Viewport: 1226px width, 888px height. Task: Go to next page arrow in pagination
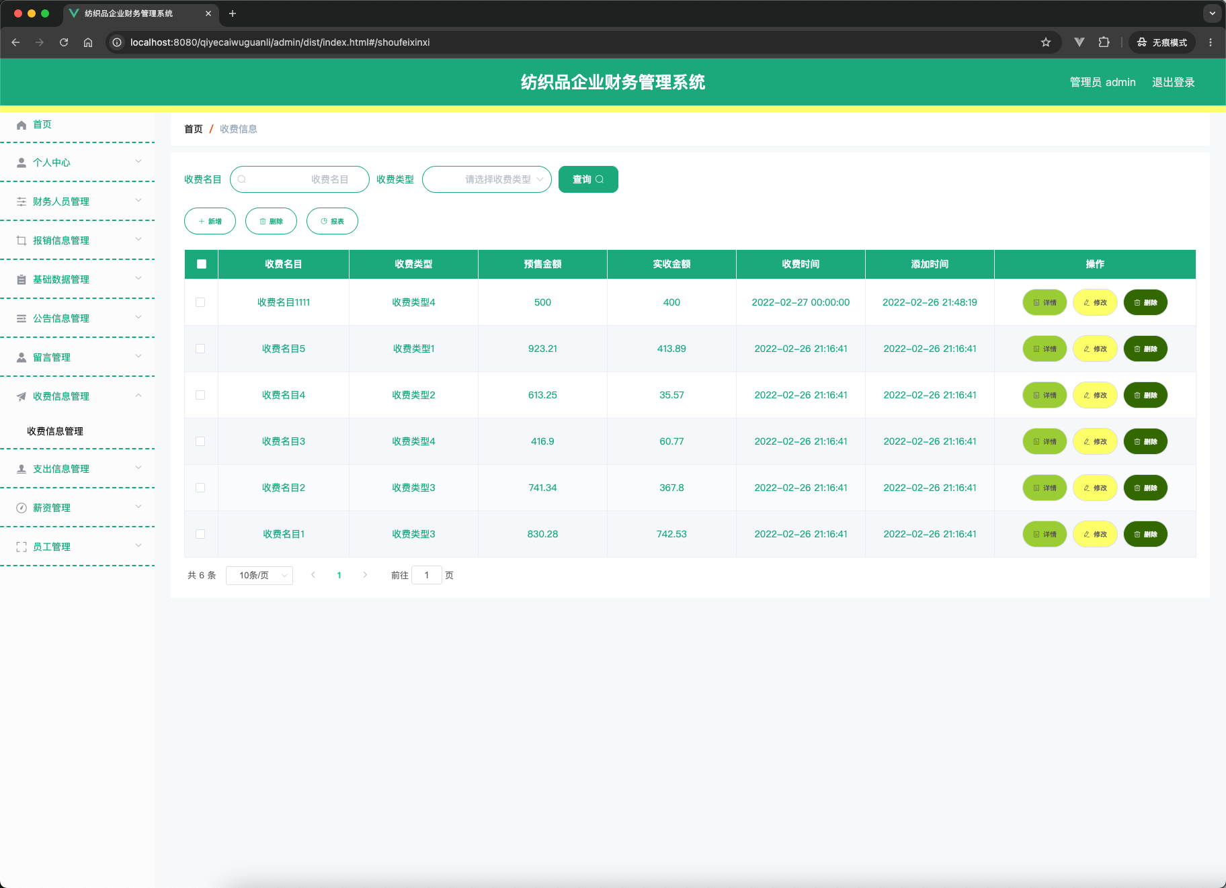click(x=365, y=575)
